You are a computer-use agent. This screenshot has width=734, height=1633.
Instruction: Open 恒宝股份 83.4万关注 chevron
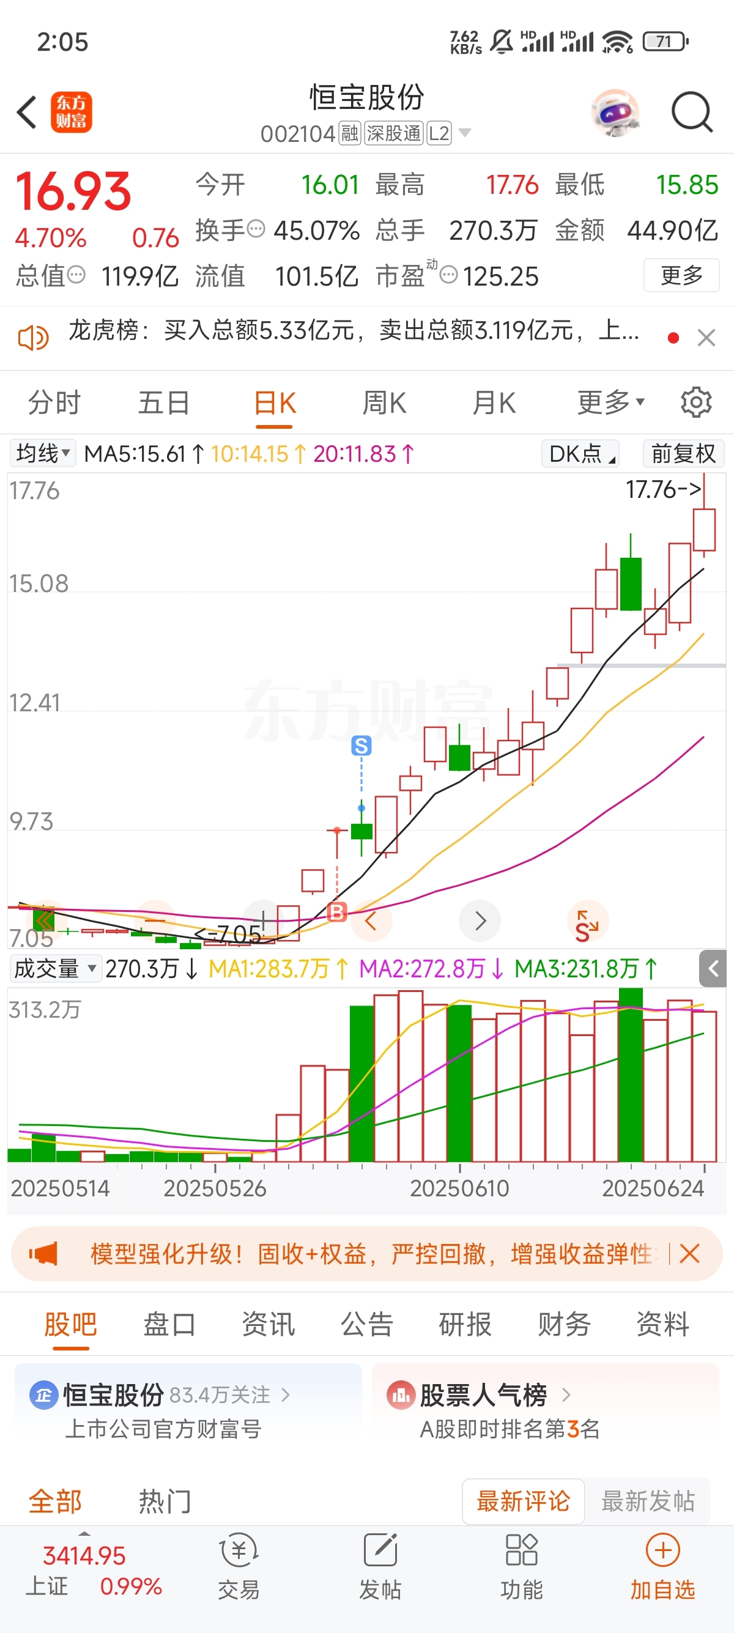[x=285, y=1394]
